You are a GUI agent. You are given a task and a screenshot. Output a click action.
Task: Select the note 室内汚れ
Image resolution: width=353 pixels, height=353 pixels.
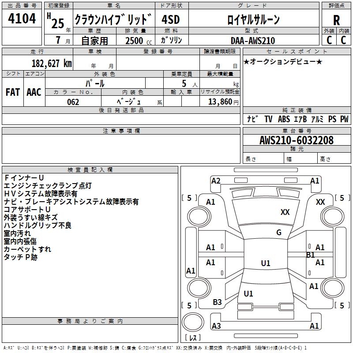tap(17, 233)
